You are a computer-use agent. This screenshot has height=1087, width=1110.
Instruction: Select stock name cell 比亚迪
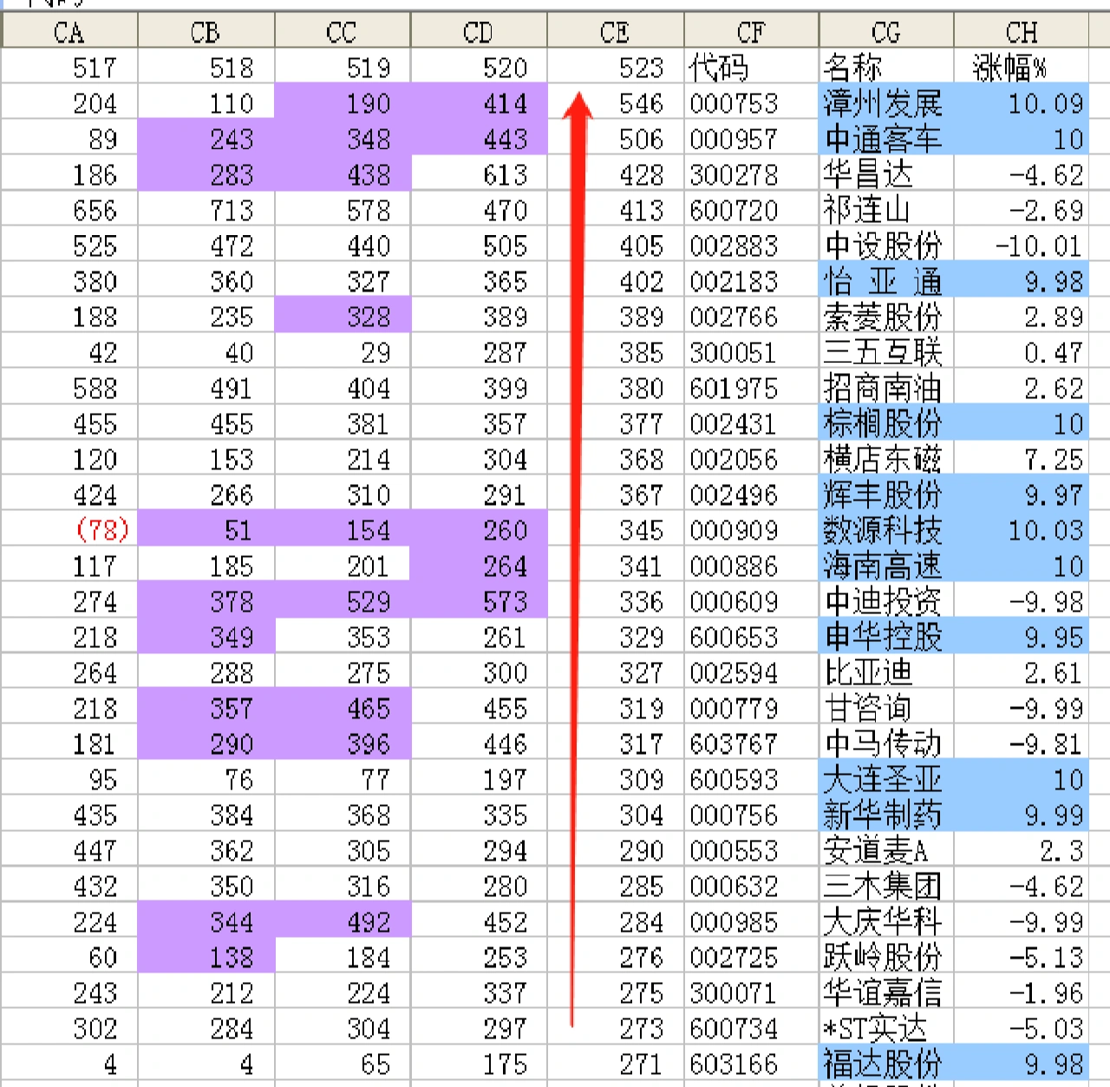(886, 672)
